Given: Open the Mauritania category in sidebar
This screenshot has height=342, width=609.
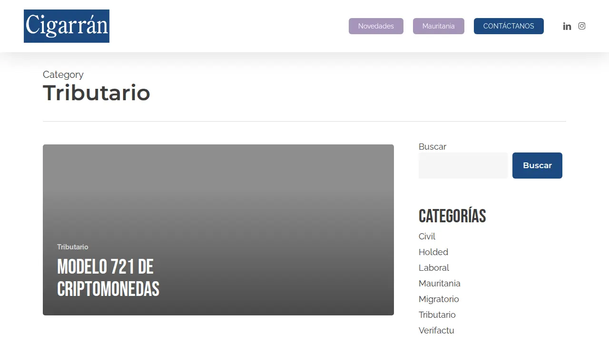Looking at the screenshot, I should tap(440, 284).
